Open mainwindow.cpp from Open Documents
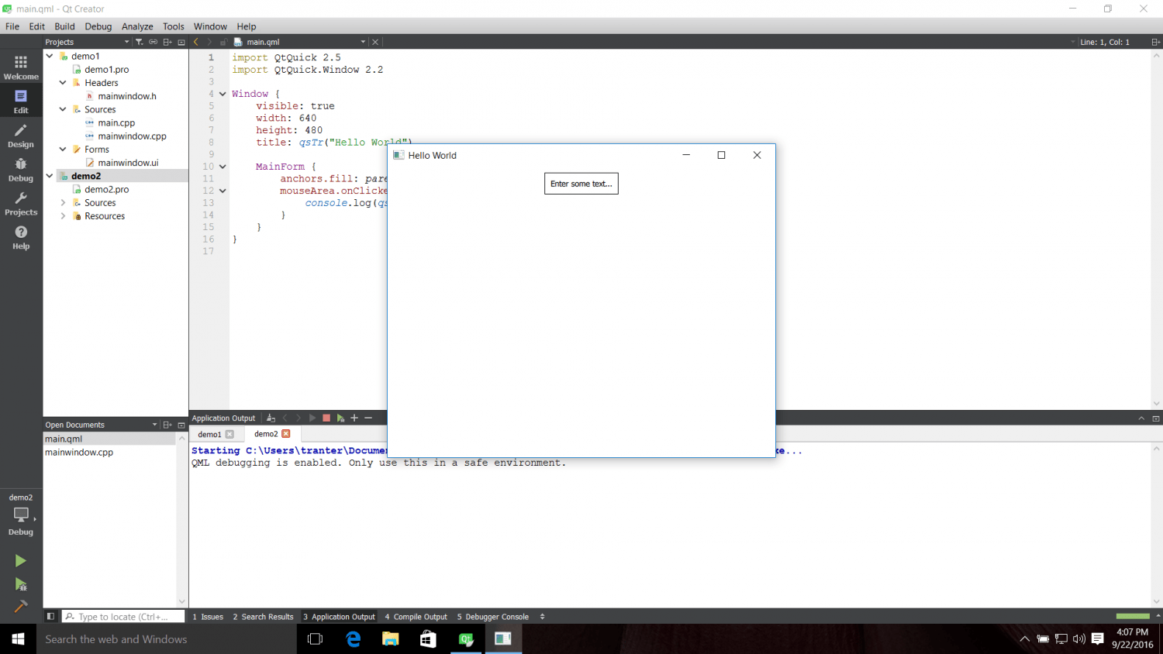Image resolution: width=1163 pixels, height=654 pixels. coord(79,452)
